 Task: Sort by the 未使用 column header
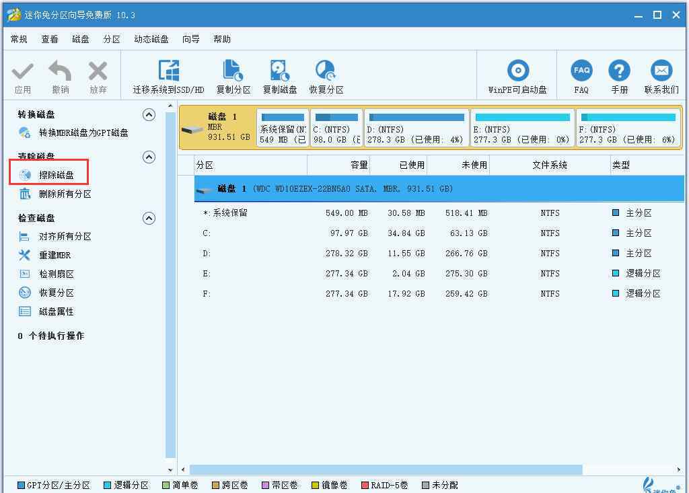pyautogui.click(x=458, y=165)
